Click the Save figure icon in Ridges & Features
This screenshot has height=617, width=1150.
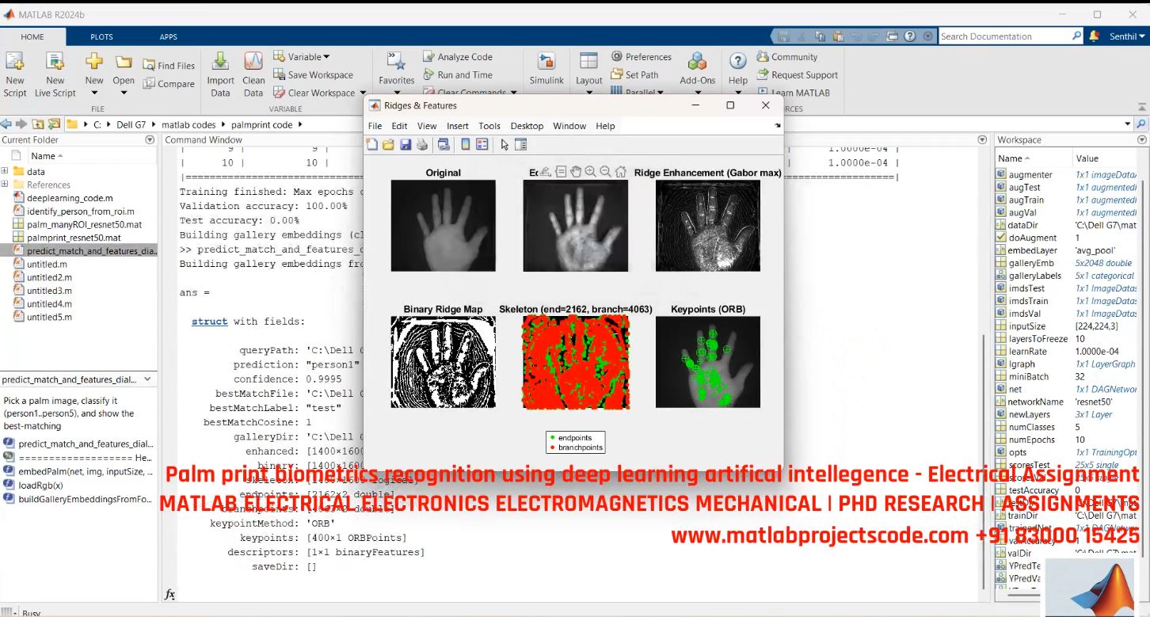(406, 144)
